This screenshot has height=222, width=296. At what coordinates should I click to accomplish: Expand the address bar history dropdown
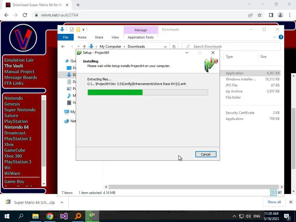[x=165, y=47]
